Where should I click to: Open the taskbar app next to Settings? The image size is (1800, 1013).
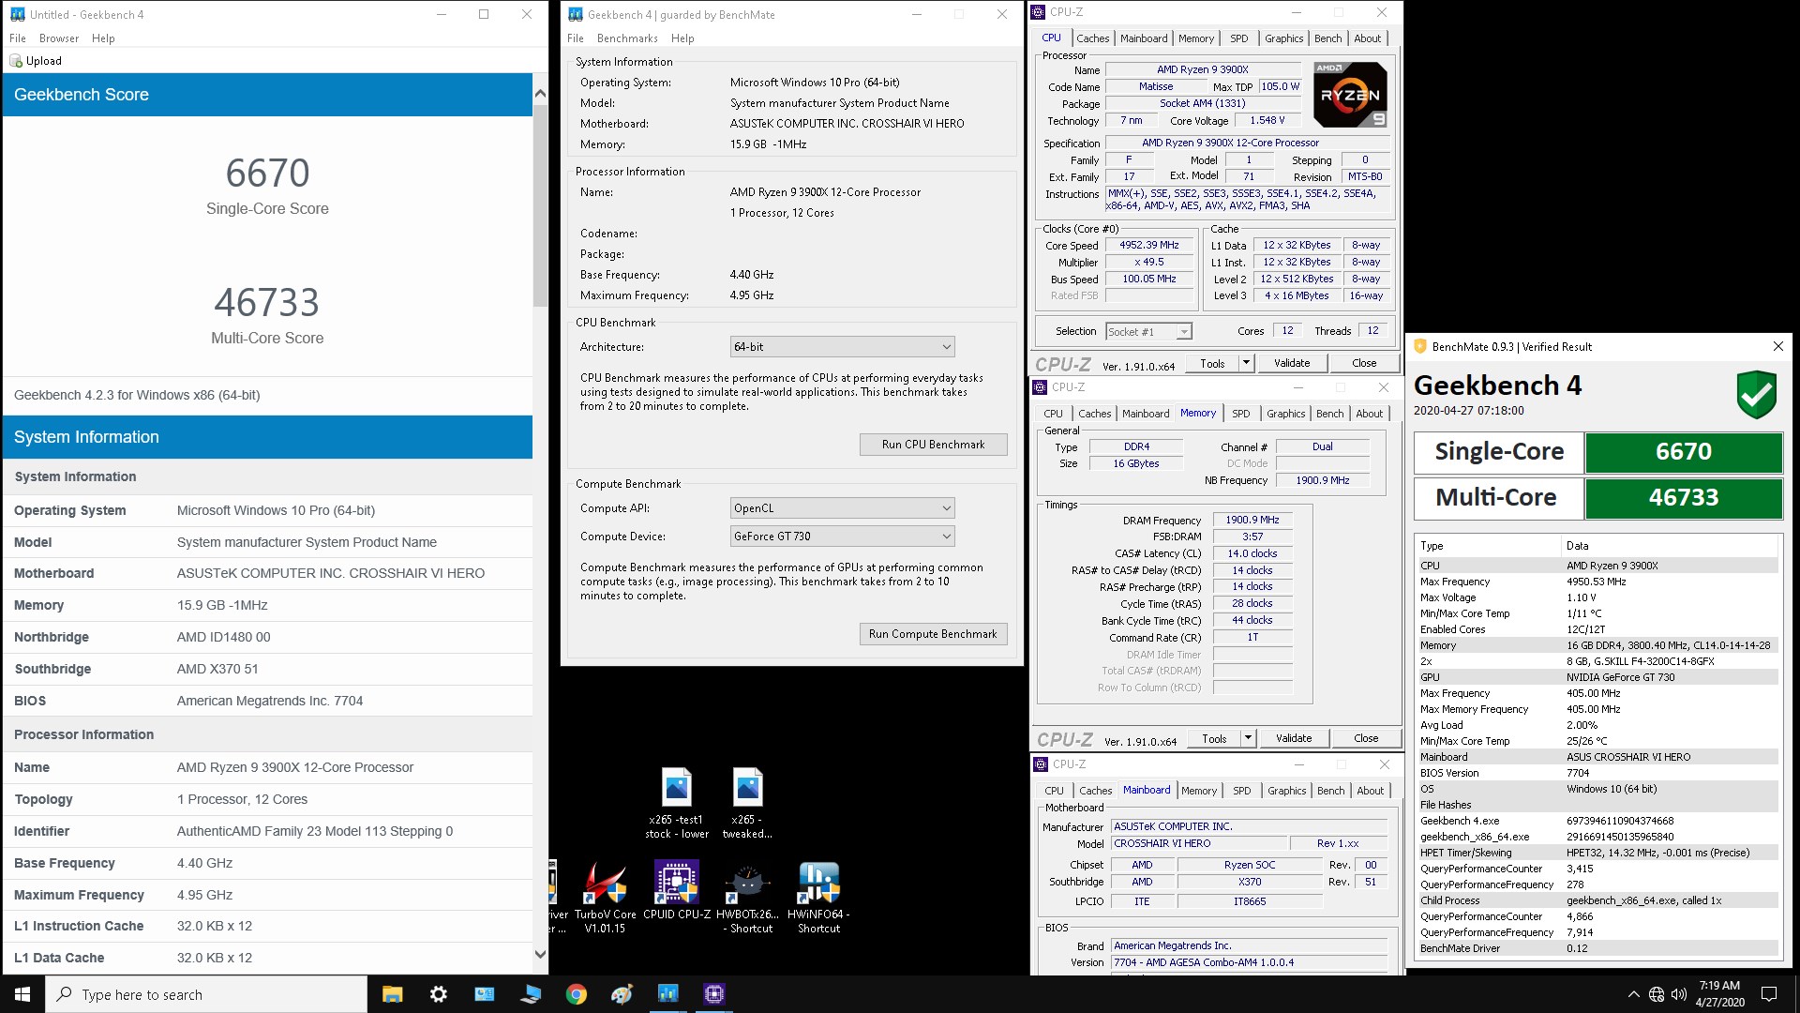pyautogui.click(x=485, y=994)
